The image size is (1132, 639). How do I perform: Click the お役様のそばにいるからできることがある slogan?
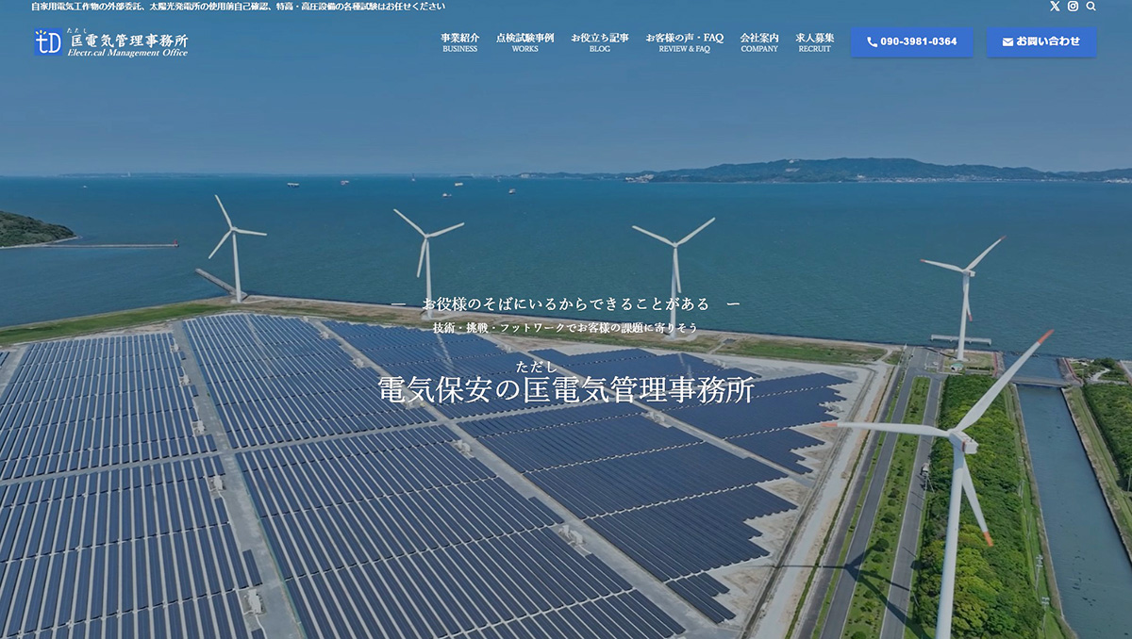tap(565, 304)
